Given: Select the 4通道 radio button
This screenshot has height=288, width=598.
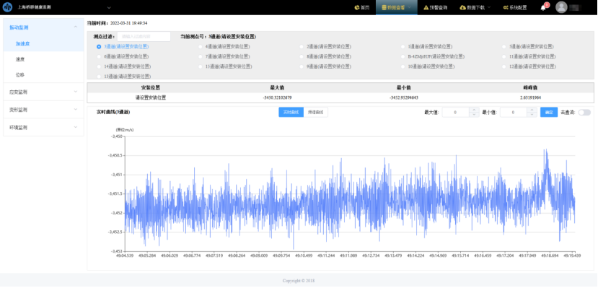Looking at the screenshot, I should tap(201, 46).
